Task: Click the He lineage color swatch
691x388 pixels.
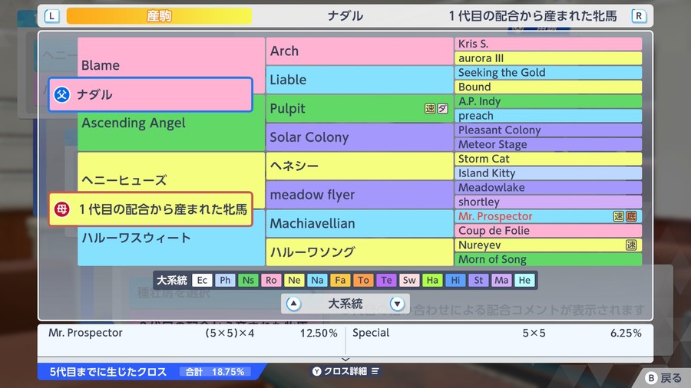Action: tap(524, 280)
